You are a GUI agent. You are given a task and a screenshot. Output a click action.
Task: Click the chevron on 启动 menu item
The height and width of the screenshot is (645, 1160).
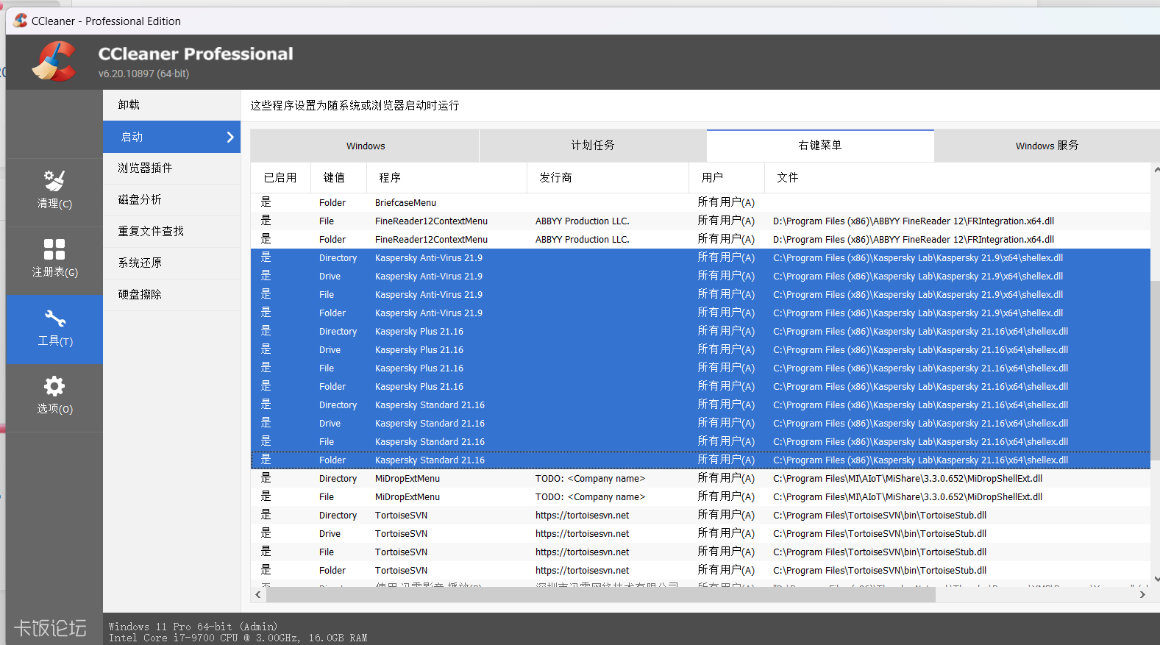(230, 137)
